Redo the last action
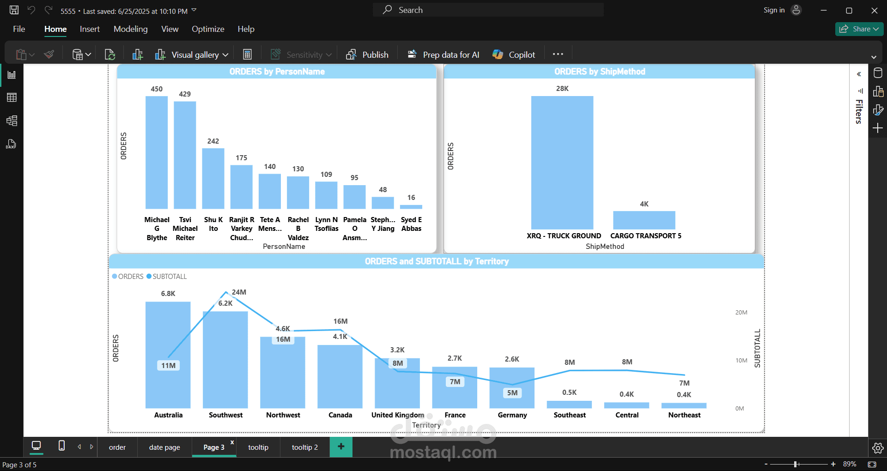 click(48, 10)
